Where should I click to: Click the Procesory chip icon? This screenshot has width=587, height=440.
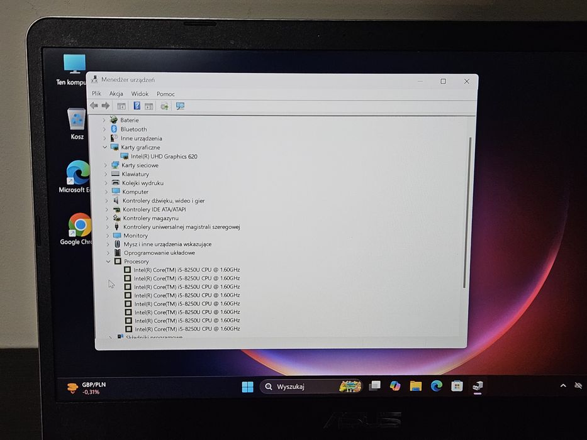(118, 261)
